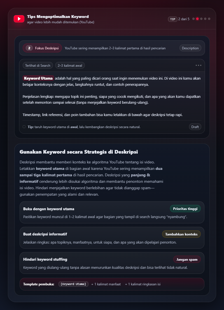Click the active red pagination dot
The image size is (224, 310).
(197, 19)
